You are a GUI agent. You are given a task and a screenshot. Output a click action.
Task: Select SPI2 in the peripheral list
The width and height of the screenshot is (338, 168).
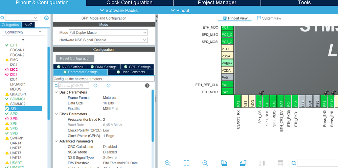pyautogui.click(x=14, y=114)
